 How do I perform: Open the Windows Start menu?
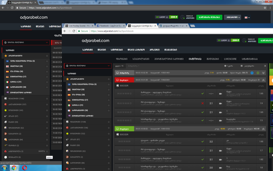point(4,168)
